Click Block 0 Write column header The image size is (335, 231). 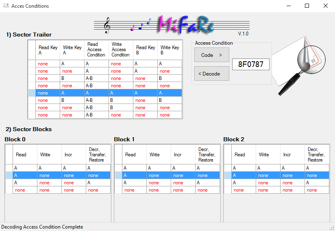tap(49, 154)
